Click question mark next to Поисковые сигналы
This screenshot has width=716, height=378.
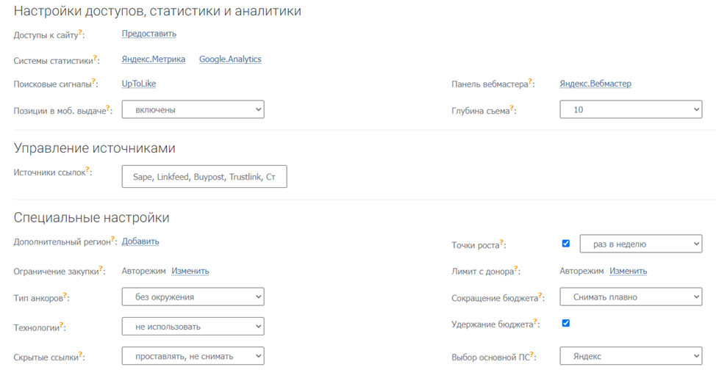(95, 81)
